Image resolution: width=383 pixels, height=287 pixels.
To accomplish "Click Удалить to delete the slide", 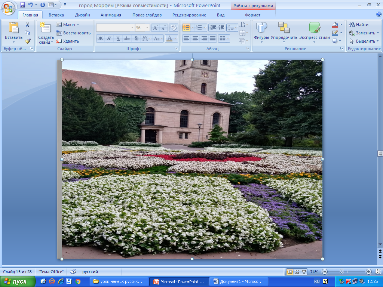I will [x=68, y=41].
